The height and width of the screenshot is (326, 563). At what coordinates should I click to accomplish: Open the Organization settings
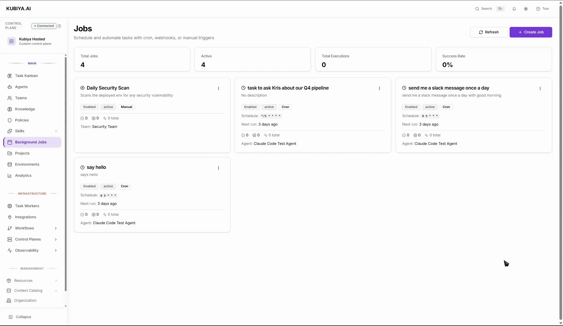25,300
